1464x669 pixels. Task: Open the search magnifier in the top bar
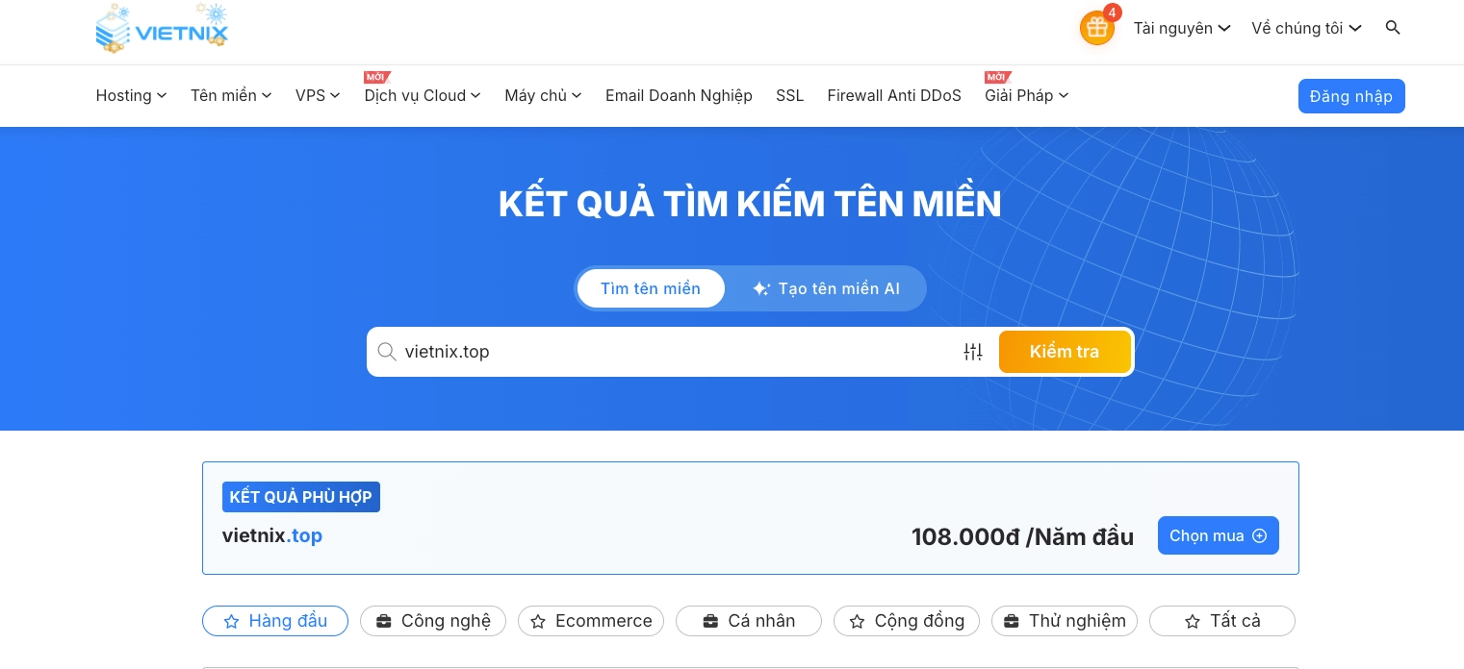(x=1393, y=28)
